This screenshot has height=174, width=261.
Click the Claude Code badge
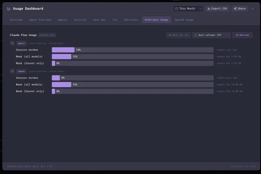[47, 35]
